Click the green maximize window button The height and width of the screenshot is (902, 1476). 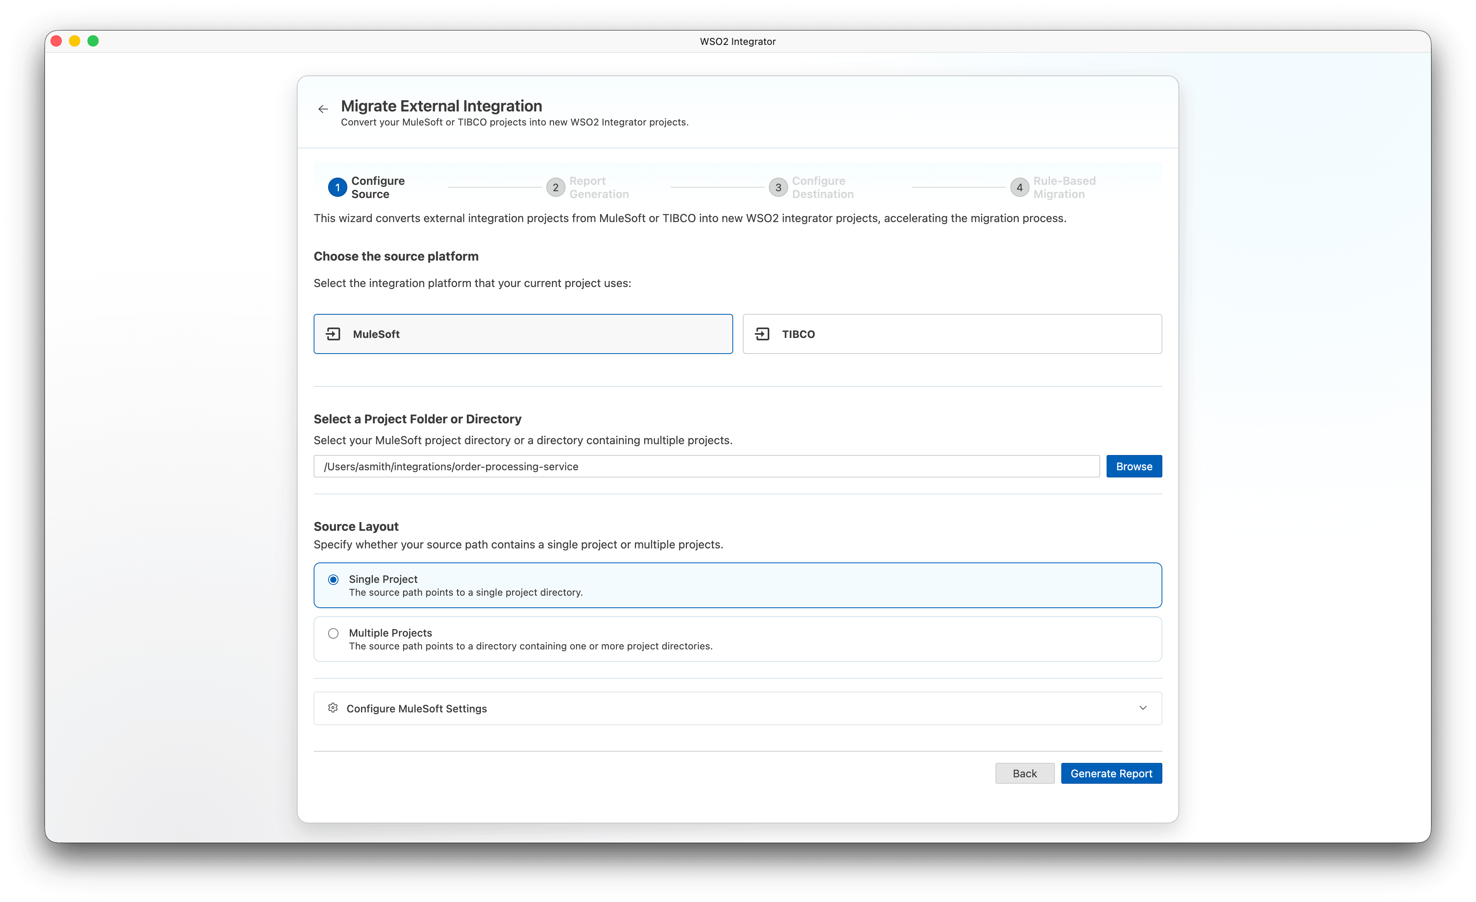[93, 41]
